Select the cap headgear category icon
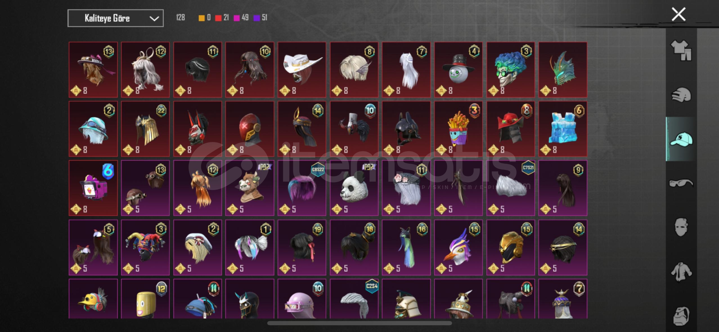The image size is (719, 332). [x=681, y=139]
